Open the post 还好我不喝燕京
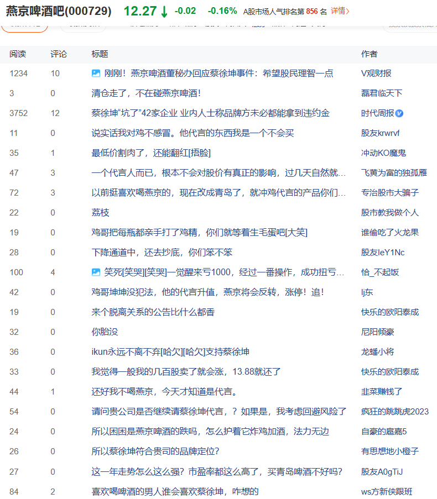 click(x=164, y=392)
